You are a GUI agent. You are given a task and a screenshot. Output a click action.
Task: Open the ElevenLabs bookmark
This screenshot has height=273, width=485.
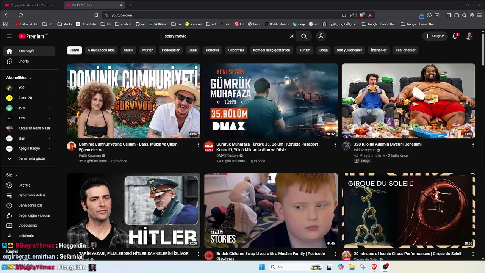click(x=86, y=24)
